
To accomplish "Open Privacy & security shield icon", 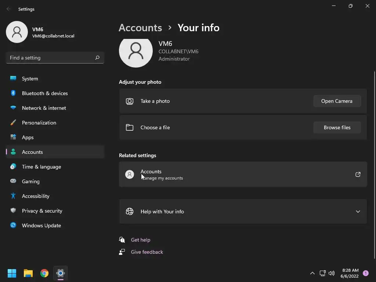I will tap(13, 211).
